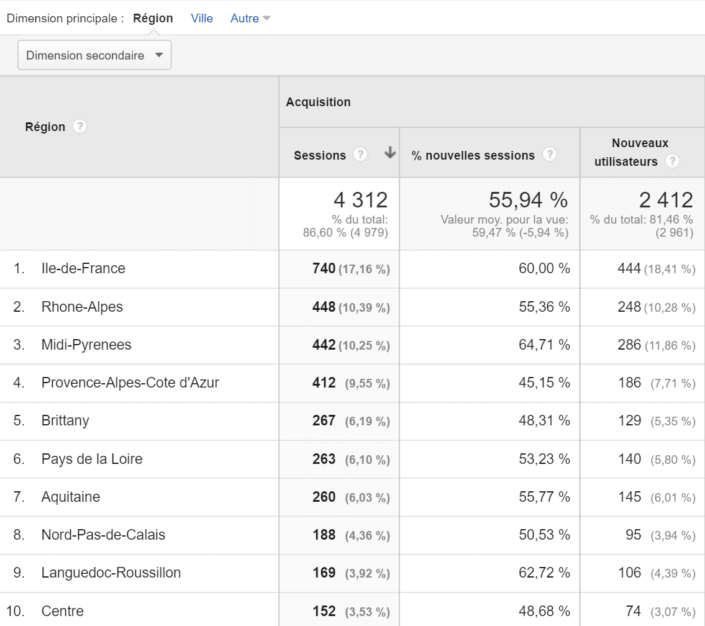Viewport: 705px width, 626px height.
Task: Click Nord-Pas-de-Calais sessions value 188
Action: (324, 535)
